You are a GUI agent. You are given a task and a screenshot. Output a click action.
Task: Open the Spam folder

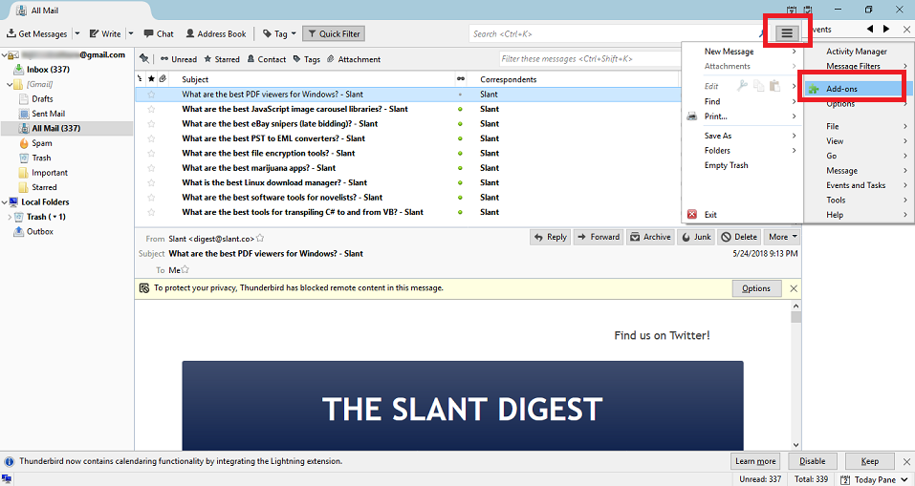tap(41, 143)
